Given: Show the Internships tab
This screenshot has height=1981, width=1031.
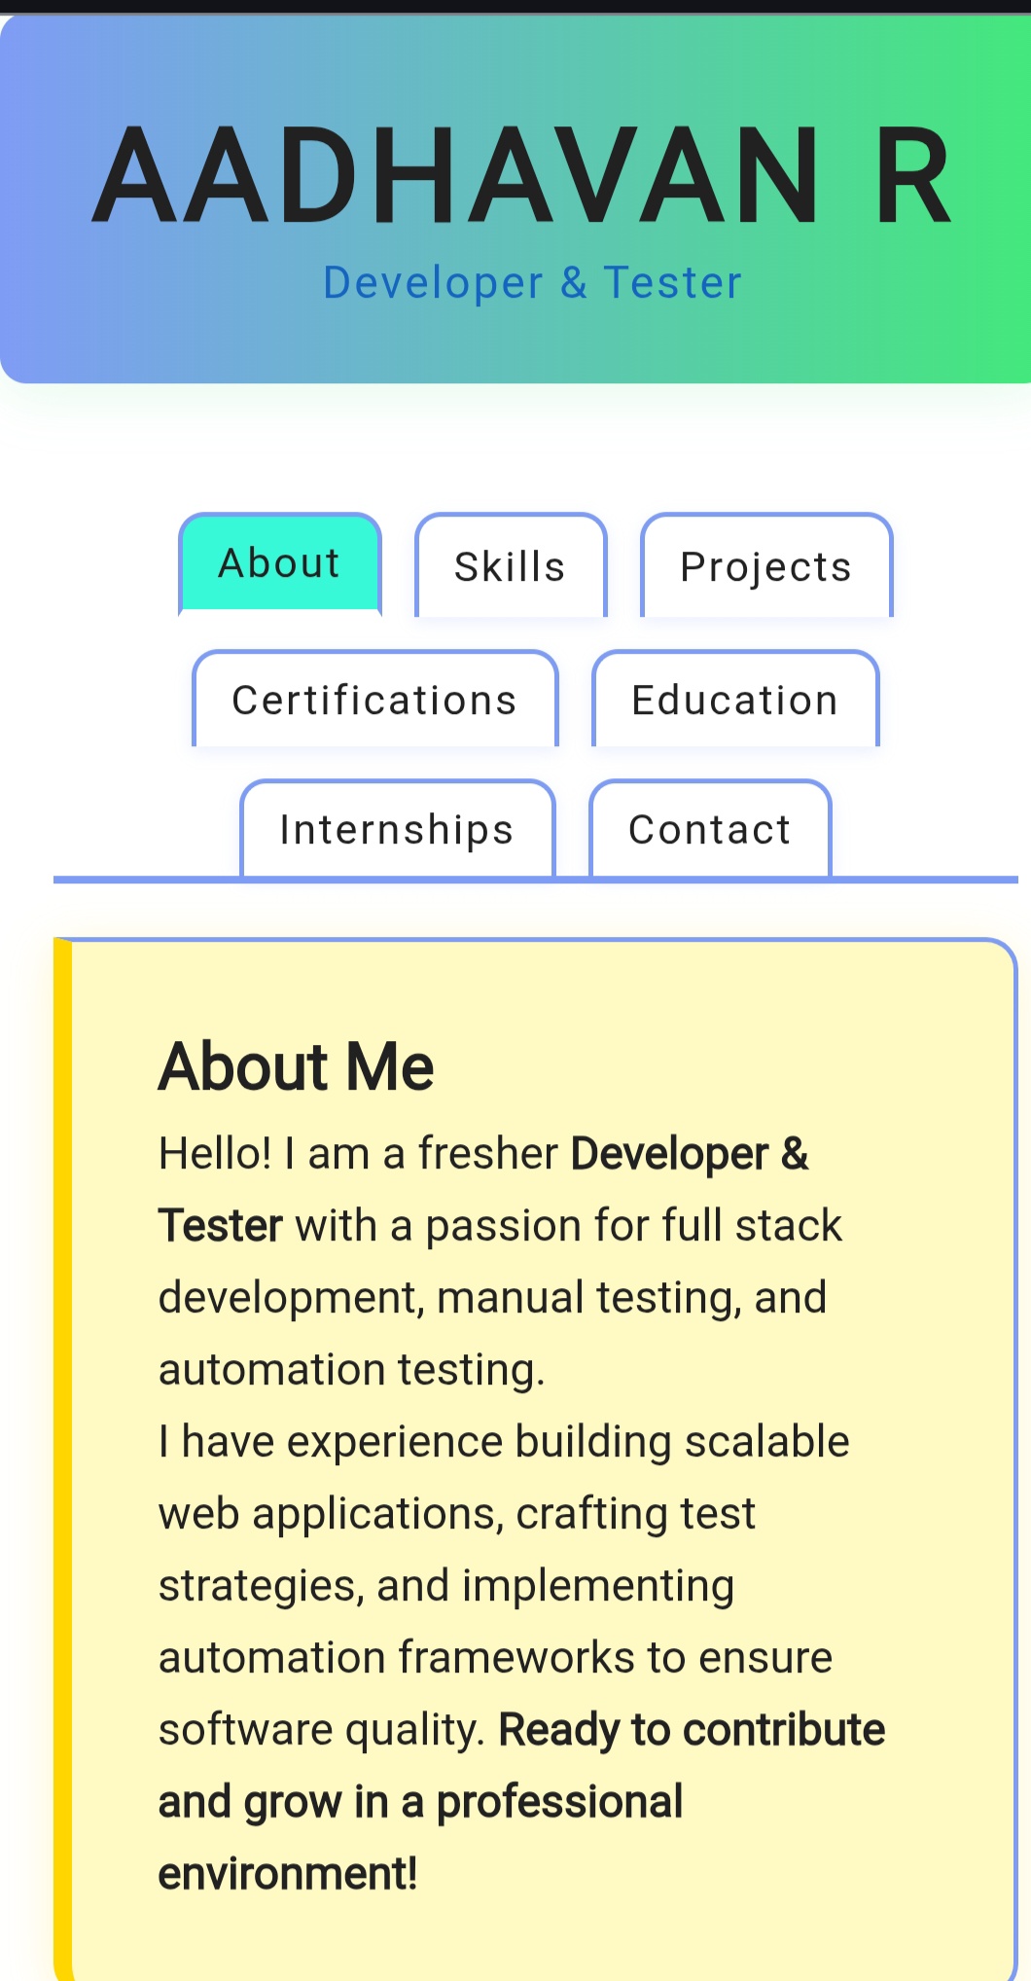Looking at the screenshot, I should (397, 830).
